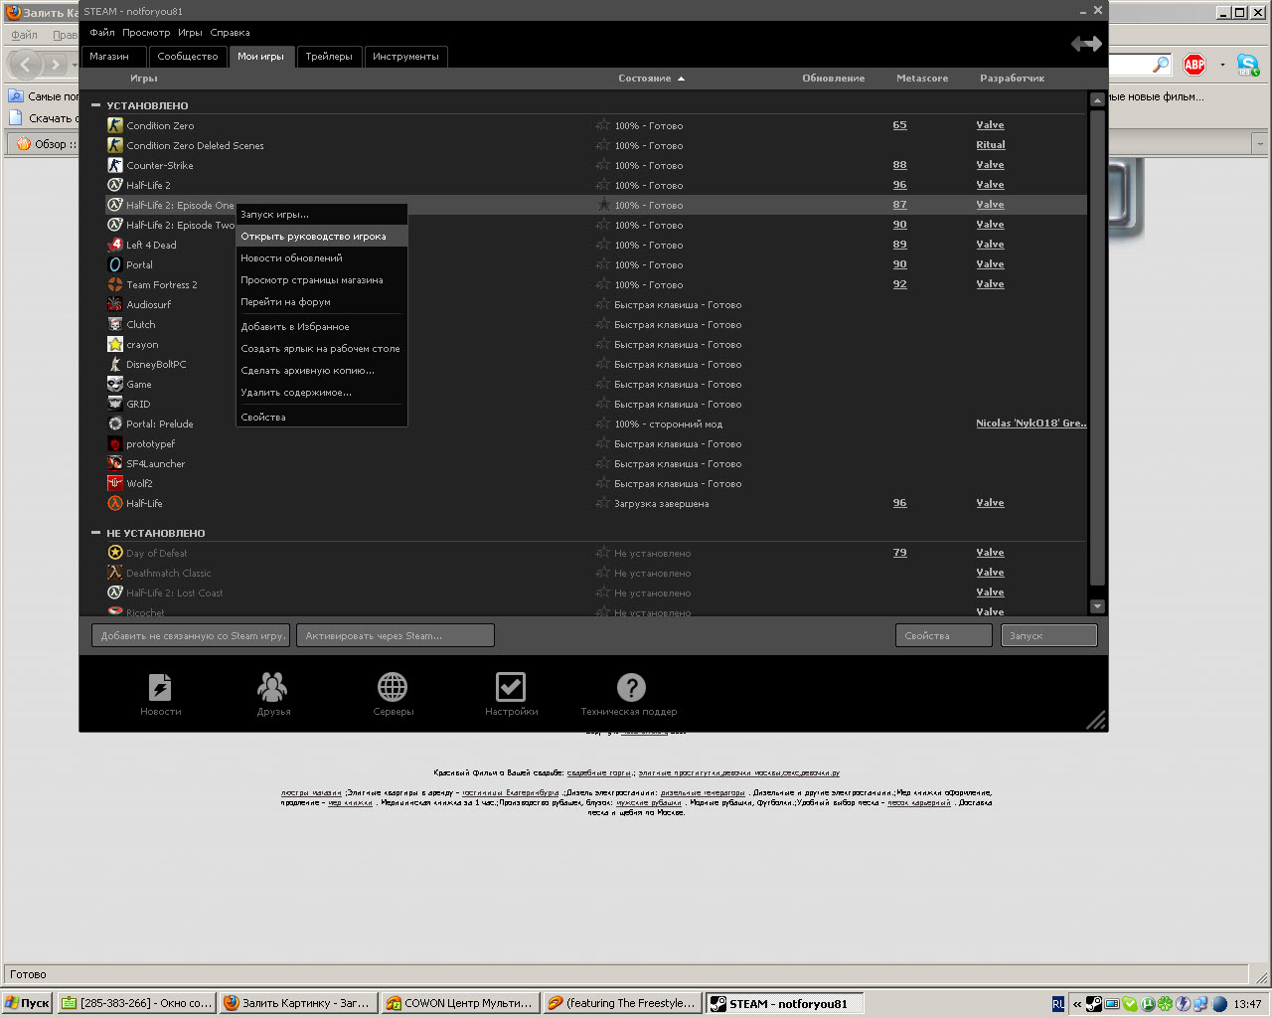Click the Steam mini-mode arrows icon
This screenshot has width=1272, height=1018.
[1086, 44]
